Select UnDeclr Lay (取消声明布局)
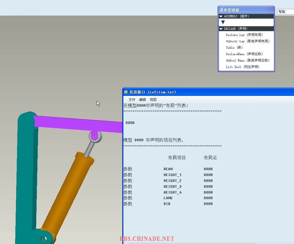 [x=247, y=41]
